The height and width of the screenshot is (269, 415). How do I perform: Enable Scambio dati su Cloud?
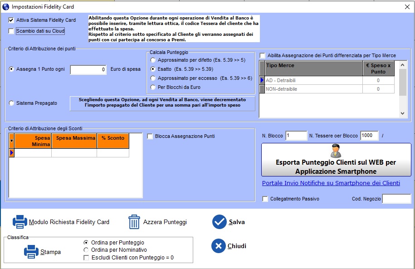tap(11, 31)
